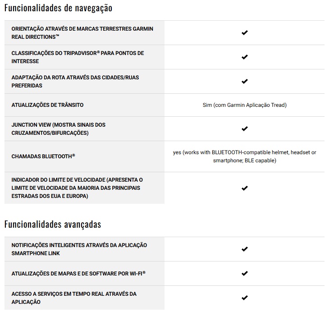The height and width of the screenshot is (321, 334).
Task: Click the checkmark for Garmin Real Directions
Action: coord(244,33)
